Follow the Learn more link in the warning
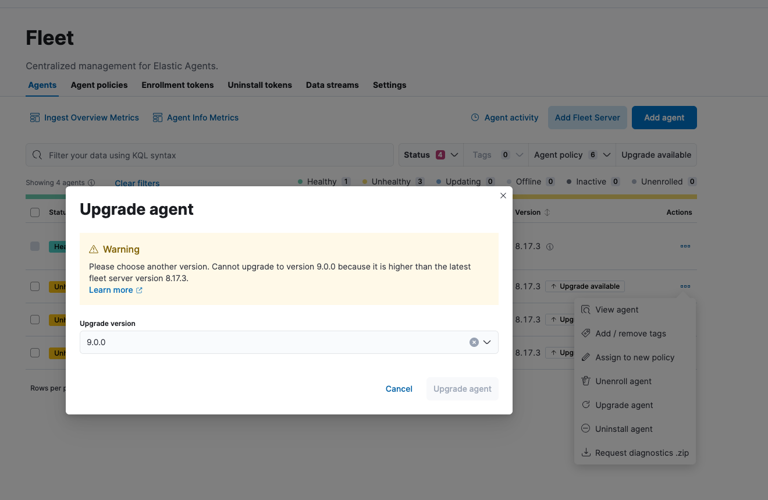The height and width of the screenshot is (500, 768). (111, 289)
